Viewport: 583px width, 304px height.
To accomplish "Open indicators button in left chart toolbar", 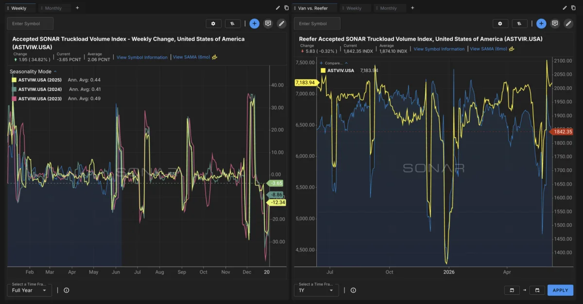I will (x=233, y=23).
